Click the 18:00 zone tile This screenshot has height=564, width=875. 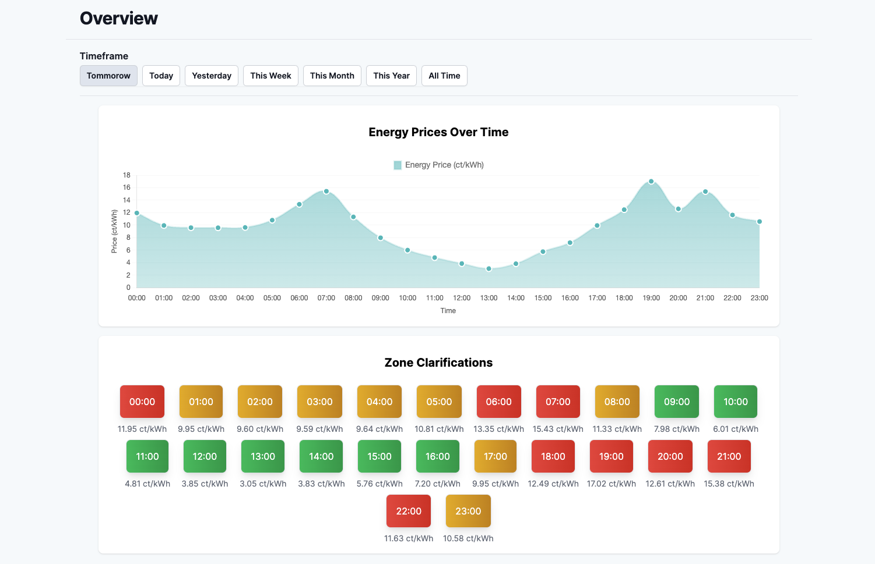click(x=553, y=456)
